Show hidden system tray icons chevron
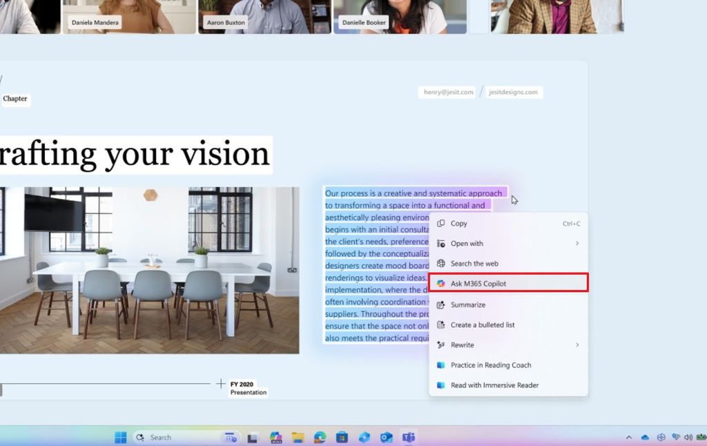Viewport: 707px width, 446px height. [x=629, y=438]
